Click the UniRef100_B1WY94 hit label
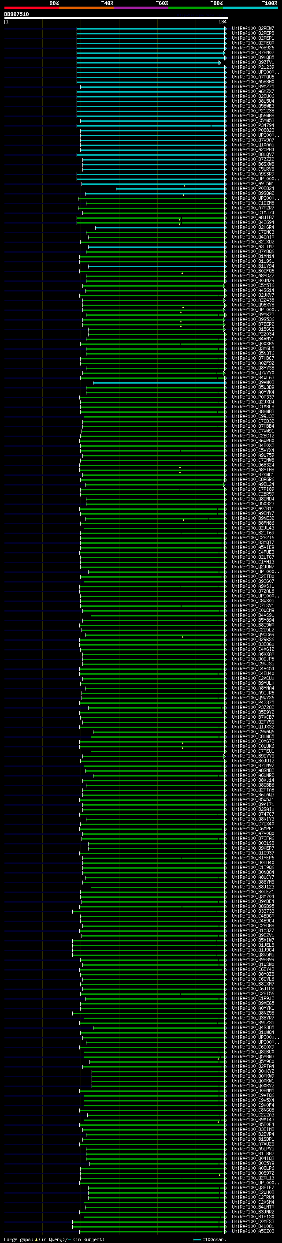Image resolution: width=282 pixels, height=1243 pixels. point(253,266)
